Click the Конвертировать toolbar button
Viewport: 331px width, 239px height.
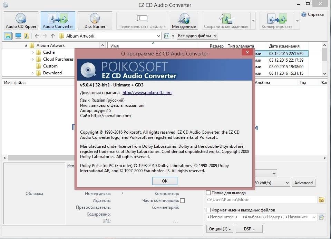277,21
